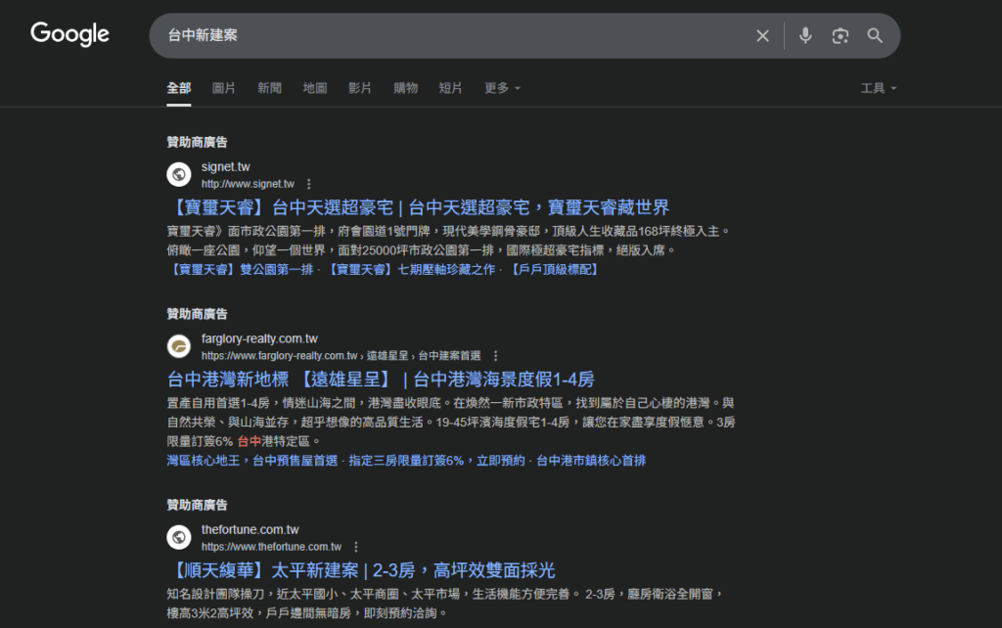Open Google Lens image search icon

pyautogui.click(x=841, y=36)
